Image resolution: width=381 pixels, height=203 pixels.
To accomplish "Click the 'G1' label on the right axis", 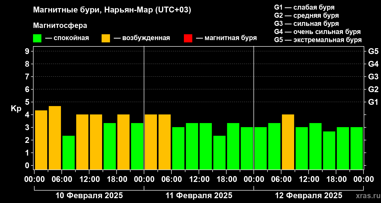I will [373, 102].
